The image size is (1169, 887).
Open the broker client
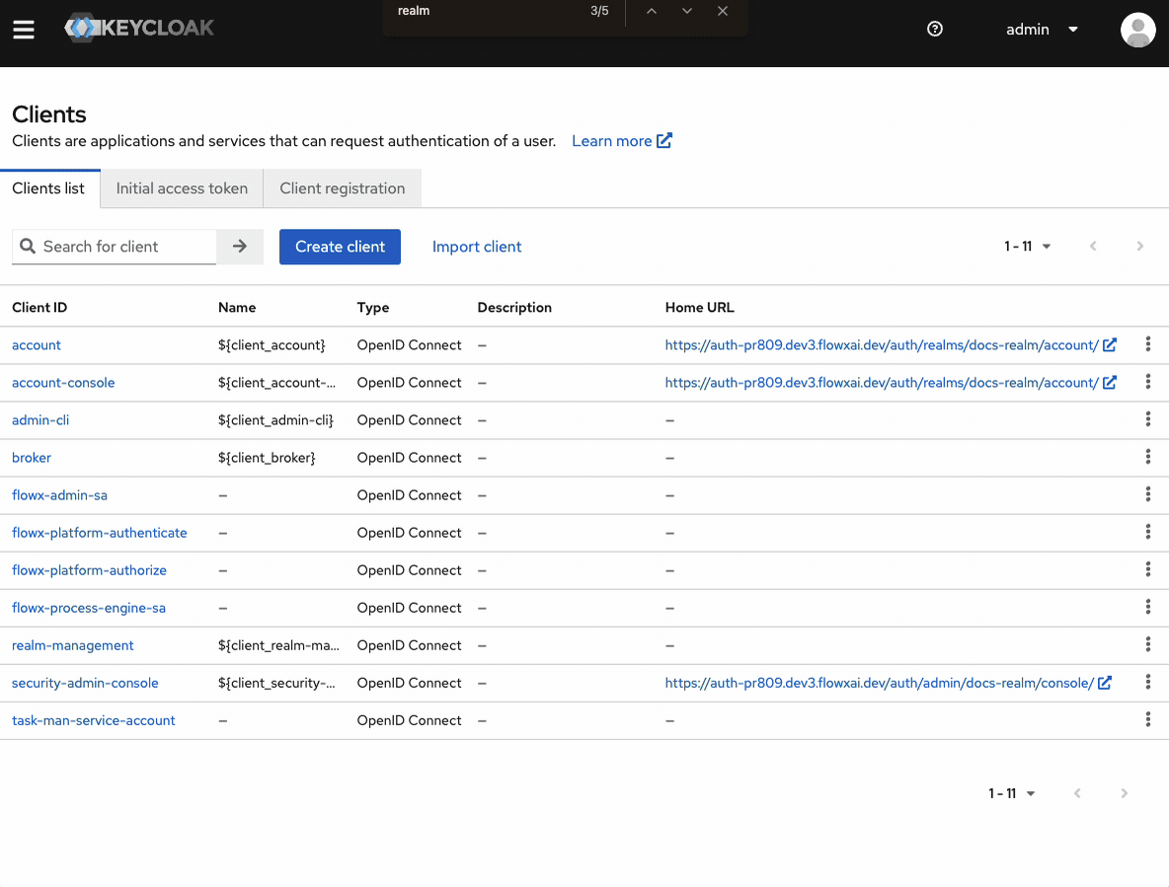tap(32, 457)
